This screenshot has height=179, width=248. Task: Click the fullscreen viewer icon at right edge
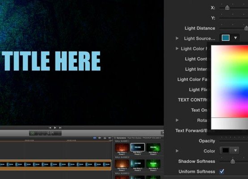click(x=163, y=133)
